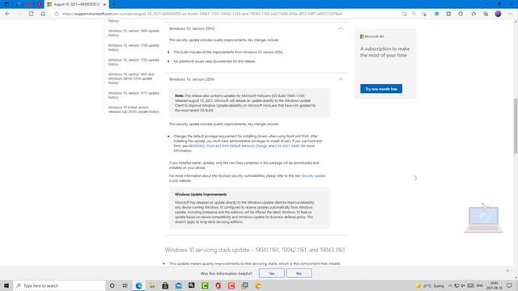Collapse the Windows 10, version 2004 section
The width and height of the screenshot is (518, 291).
pyautogui.click(x=340, y=79)
